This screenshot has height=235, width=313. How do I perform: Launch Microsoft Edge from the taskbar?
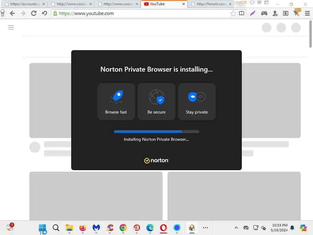[150, 228]
